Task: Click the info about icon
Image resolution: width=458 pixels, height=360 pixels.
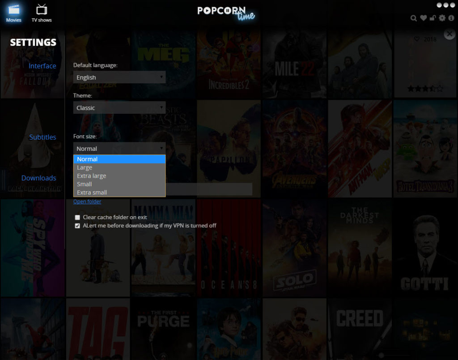Action: tap(451, 18)
